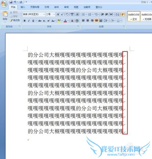Redo the action in the Quick Access toolbar
The width and height of the screenshot is (152, 159).
[21, 2]
